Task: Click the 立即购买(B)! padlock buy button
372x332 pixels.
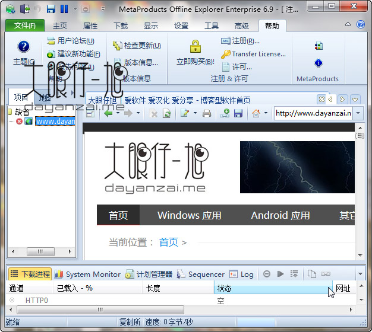Action: (x=196, y=53)
